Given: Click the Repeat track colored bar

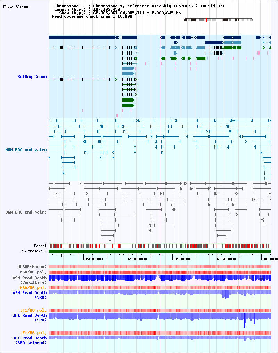Looking at the screenshot, I should tap(159, 246).
